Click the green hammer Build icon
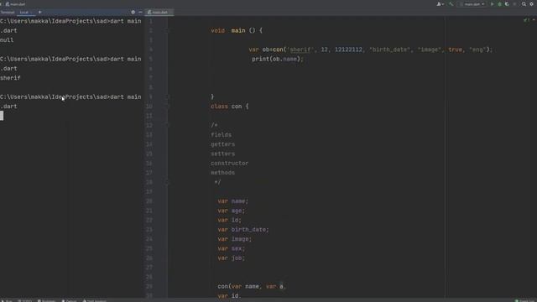The width and height of the screenshot is (537, 302). click(x=451, y=4)
